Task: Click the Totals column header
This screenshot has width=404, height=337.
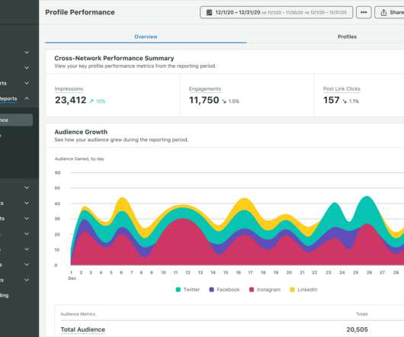Action: tap(362, 314)
